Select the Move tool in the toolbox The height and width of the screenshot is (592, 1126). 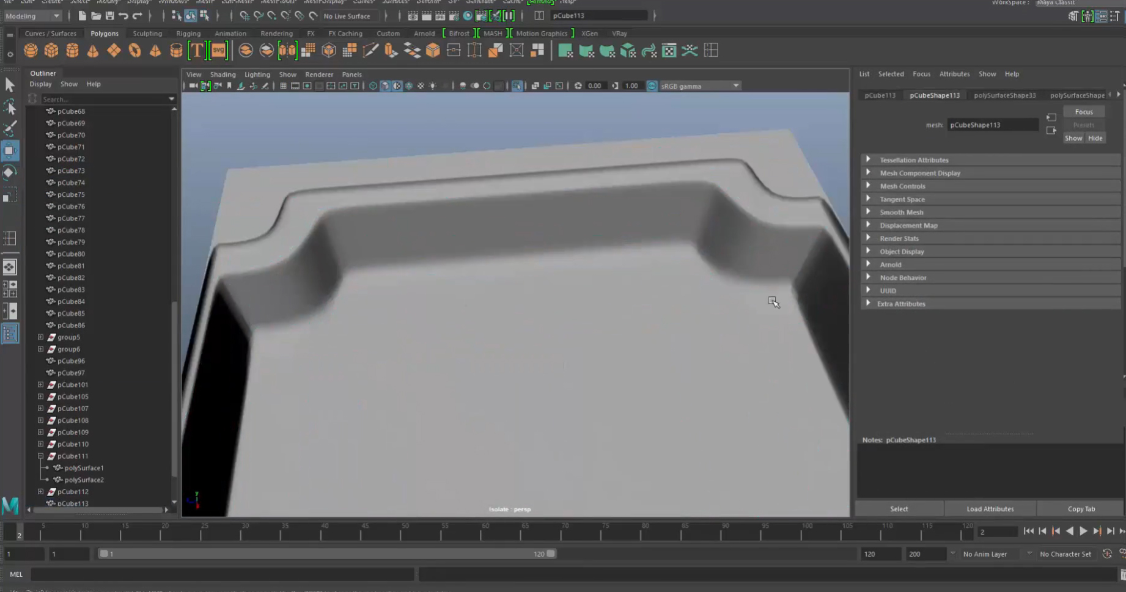click(x=10, y=150)
